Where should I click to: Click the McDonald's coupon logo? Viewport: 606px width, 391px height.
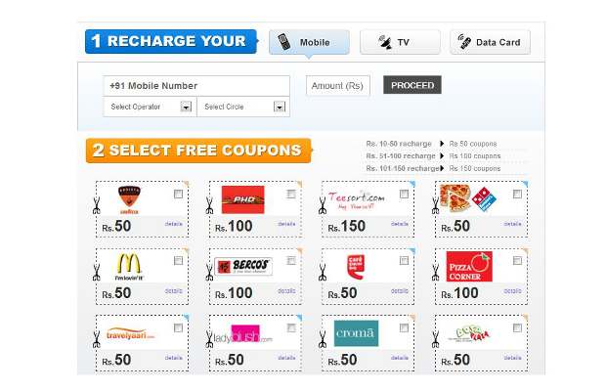(129, 267)
